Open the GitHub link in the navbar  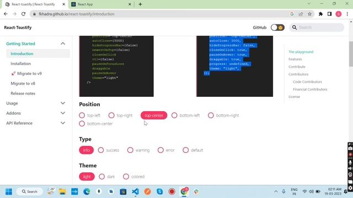[x=259, y=28]
